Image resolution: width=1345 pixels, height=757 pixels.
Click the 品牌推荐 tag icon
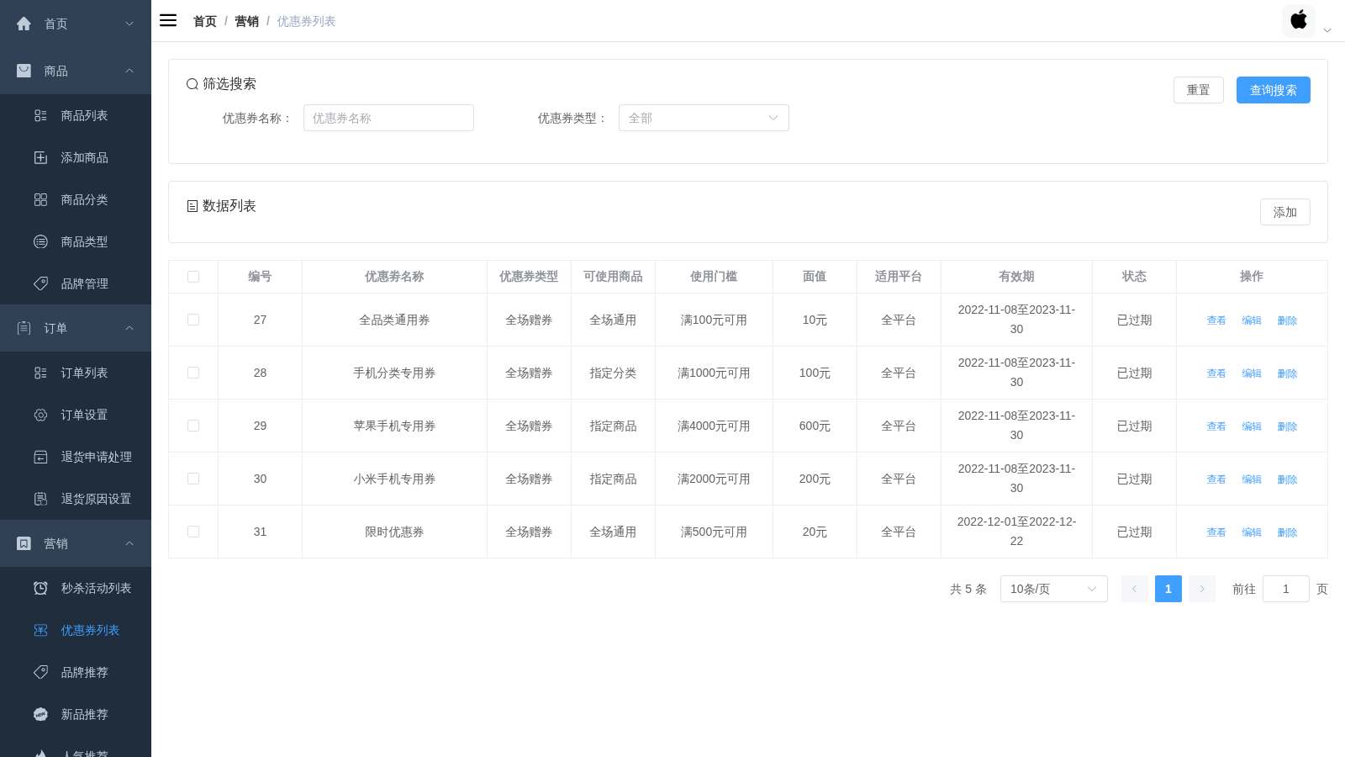40,673
